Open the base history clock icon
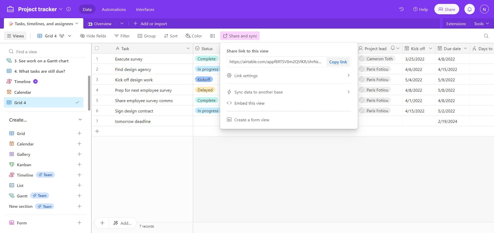Screen dimensions: 494x233 401,9
